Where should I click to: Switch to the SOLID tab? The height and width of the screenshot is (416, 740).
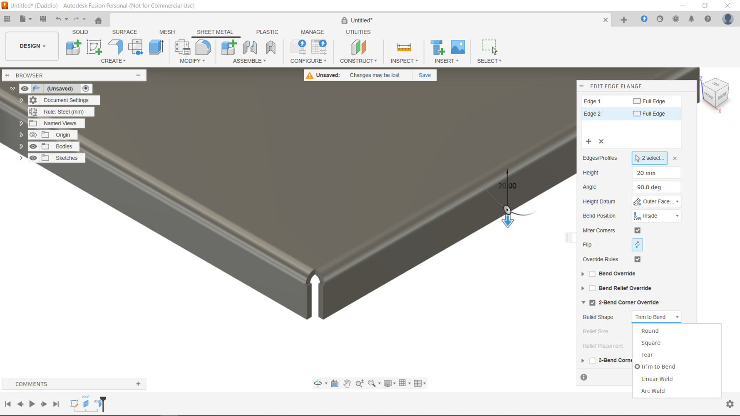click(x=80, y=32)
